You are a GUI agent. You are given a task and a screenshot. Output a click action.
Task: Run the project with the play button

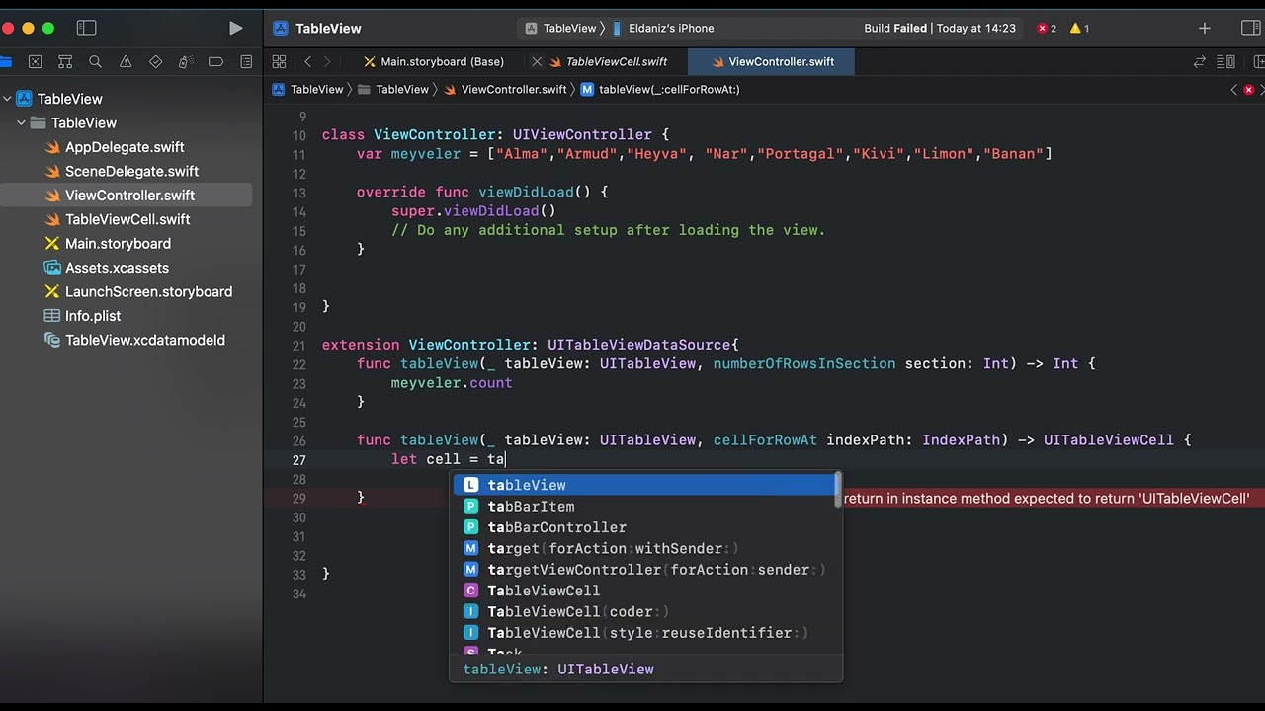pos(235,29)
